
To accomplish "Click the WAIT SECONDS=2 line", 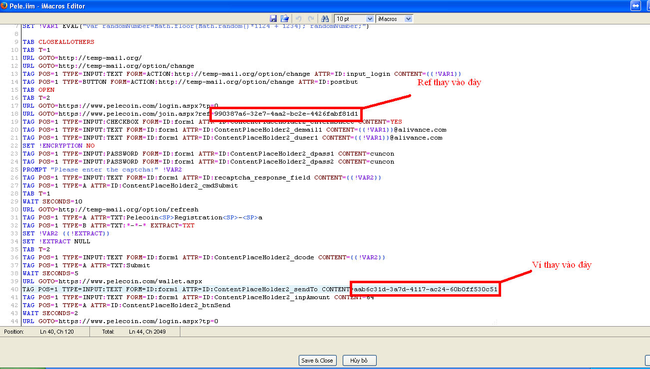I will (x=50, y=313).
